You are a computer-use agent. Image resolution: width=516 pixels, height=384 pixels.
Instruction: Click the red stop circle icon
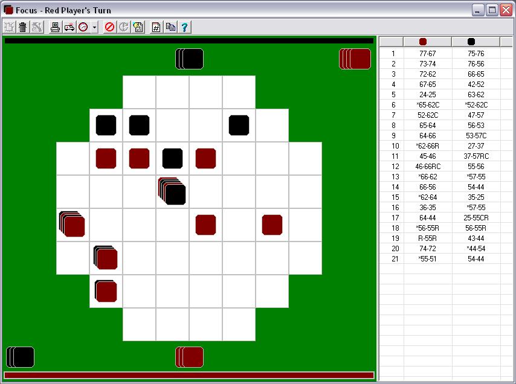109,27
